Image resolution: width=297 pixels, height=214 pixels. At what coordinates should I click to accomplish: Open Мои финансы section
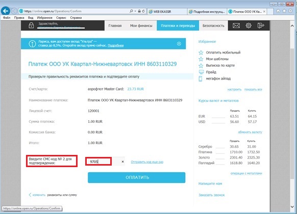click(141, 25)
